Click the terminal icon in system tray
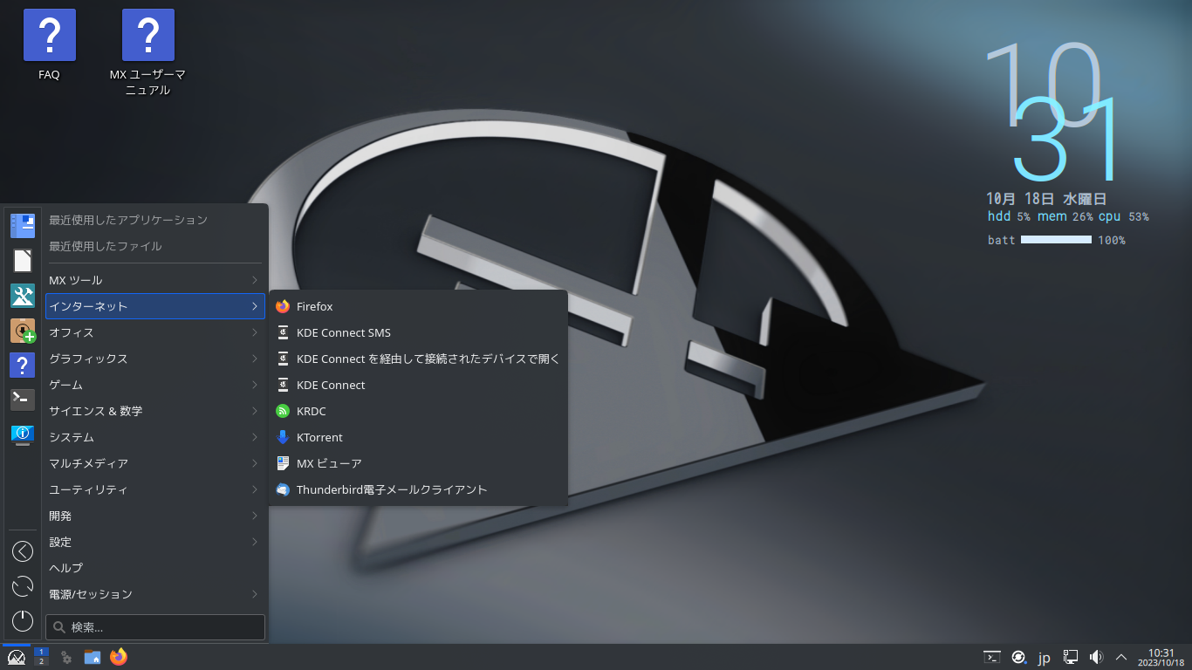1192x670 pixels. (x=992, y=657)
